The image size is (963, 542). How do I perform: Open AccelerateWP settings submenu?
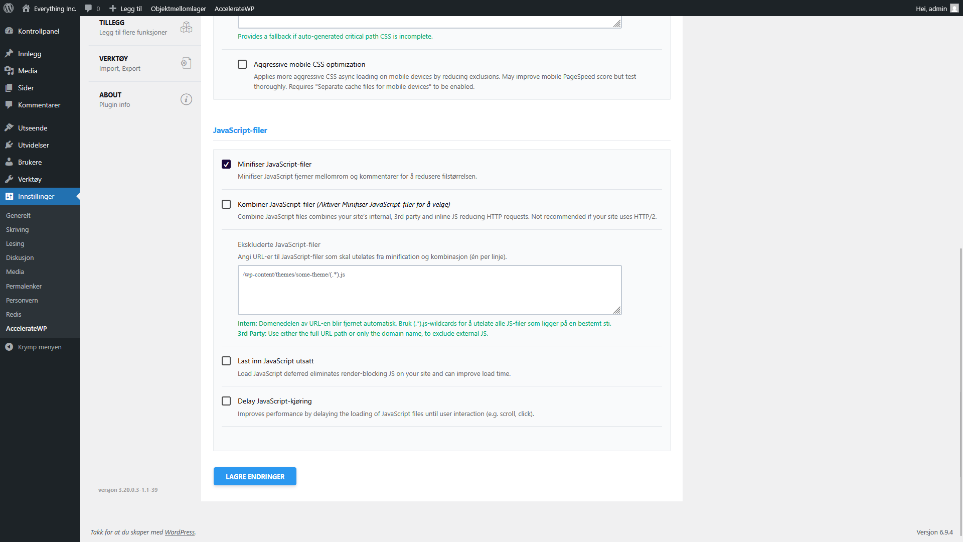click(26, 328)
